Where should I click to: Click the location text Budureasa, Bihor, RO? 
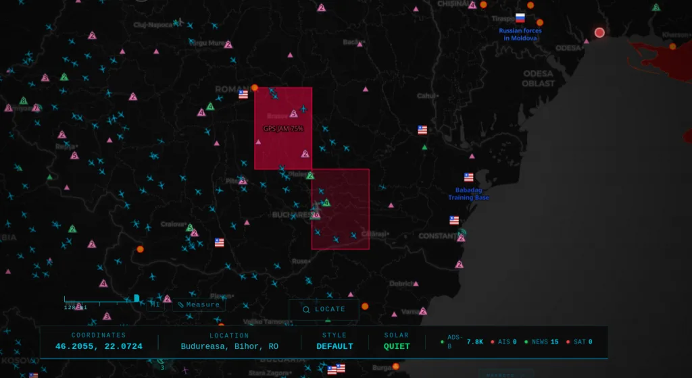point(230,346)
